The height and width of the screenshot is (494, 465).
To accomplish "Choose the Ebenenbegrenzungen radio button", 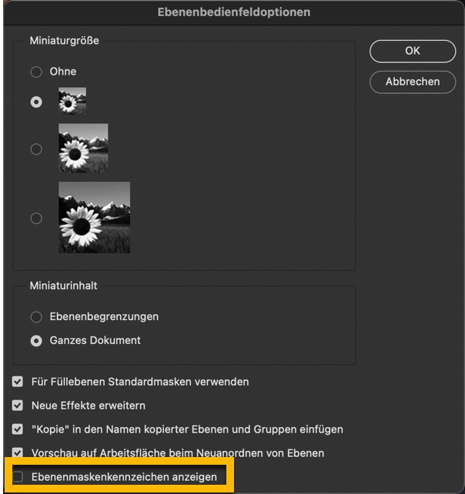I will (36, 316).
